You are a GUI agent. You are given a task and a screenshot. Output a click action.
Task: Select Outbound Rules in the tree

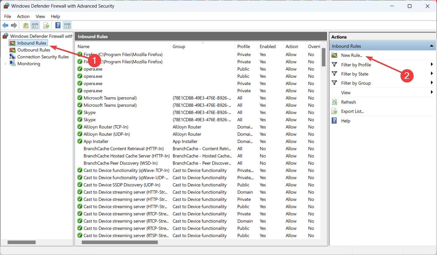pos(34,50)
